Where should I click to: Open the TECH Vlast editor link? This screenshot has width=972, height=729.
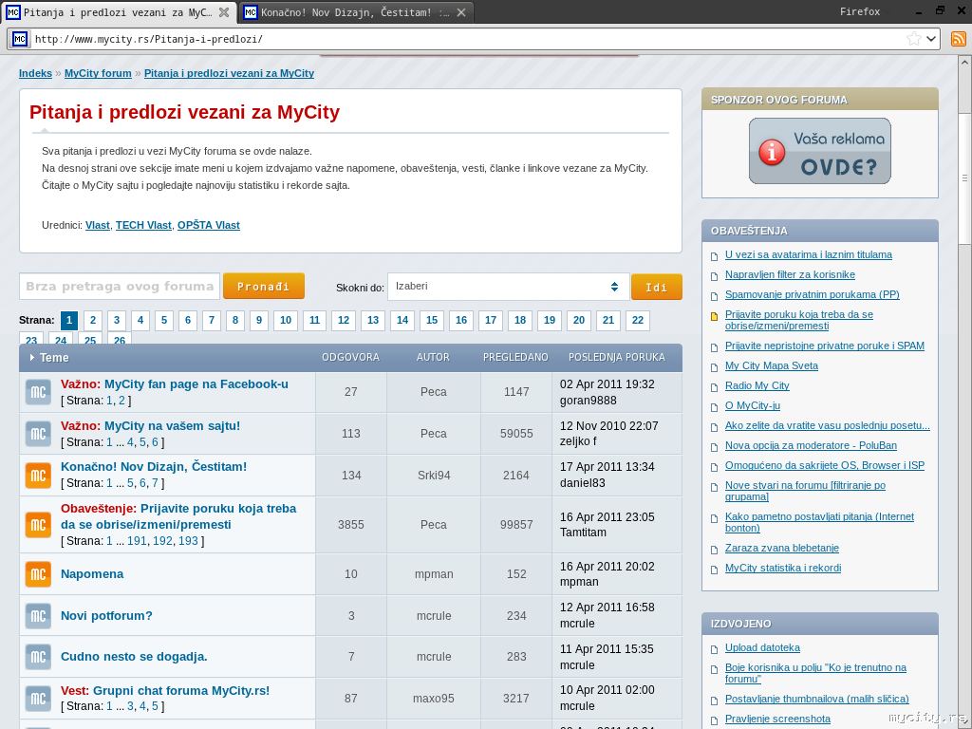tap(143, 225)
